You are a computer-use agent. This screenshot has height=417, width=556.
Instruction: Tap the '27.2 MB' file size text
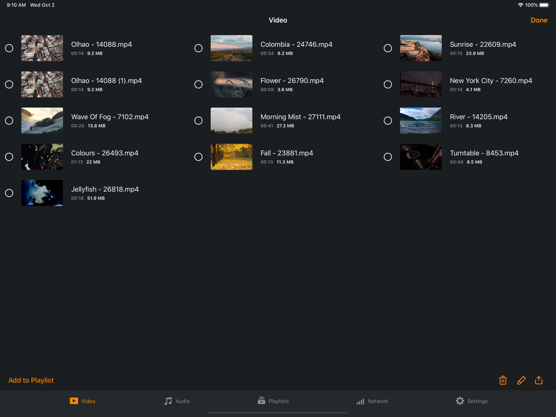[x=286, y=126]
